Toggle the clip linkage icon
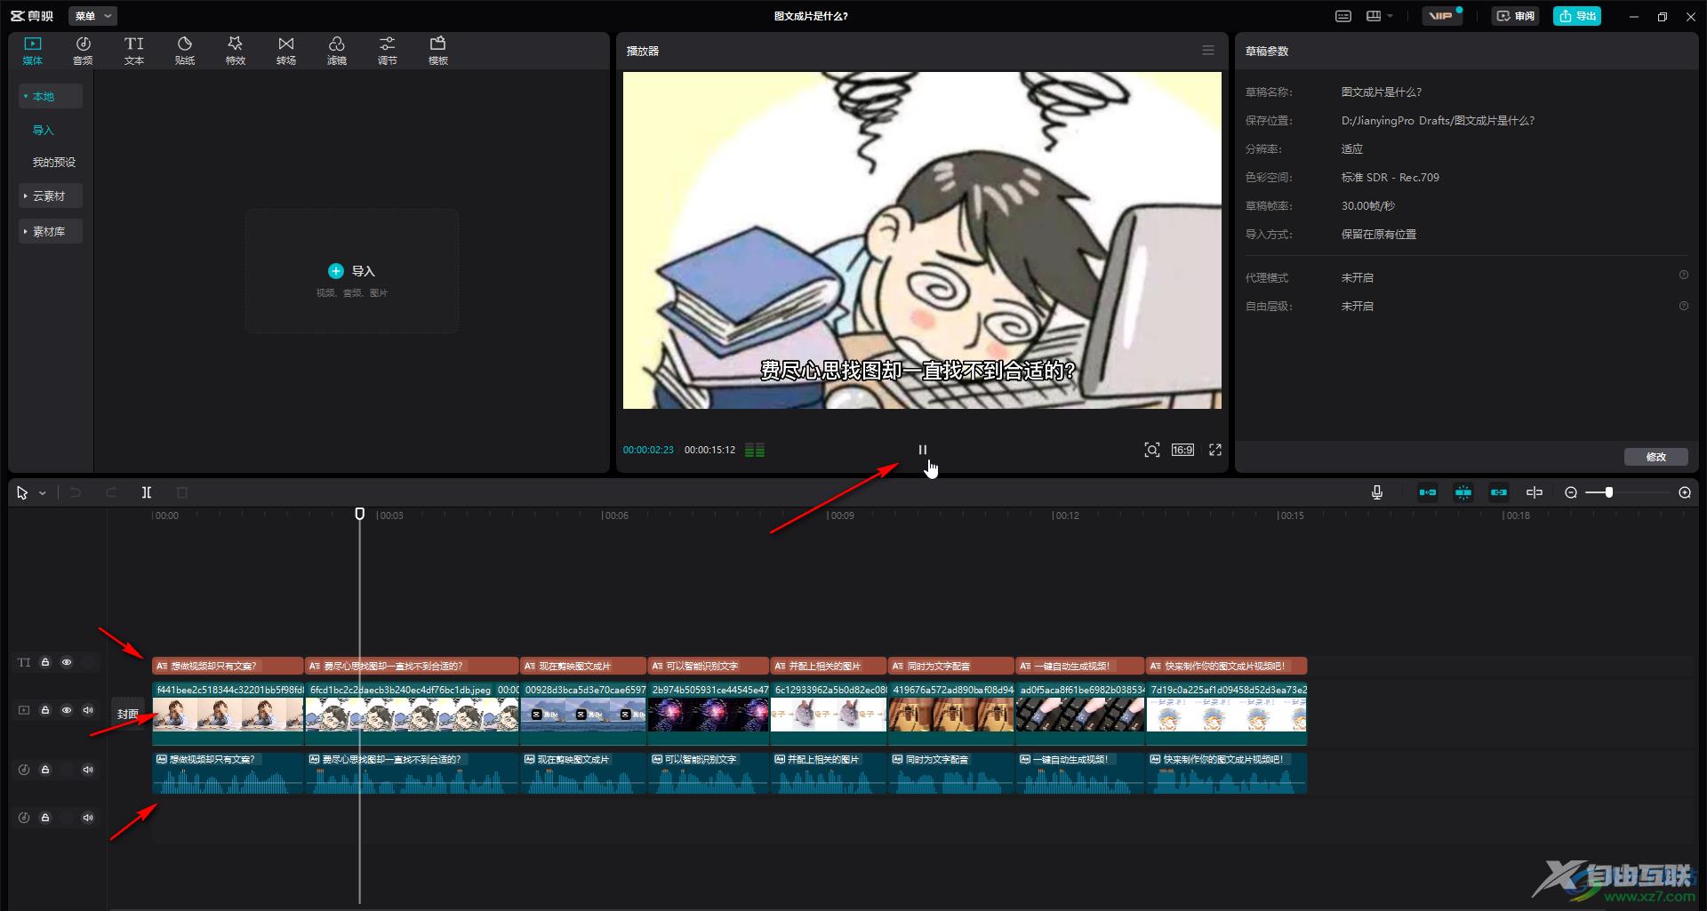Screen dimensions: 1707x911 [x=1499, y=492]
